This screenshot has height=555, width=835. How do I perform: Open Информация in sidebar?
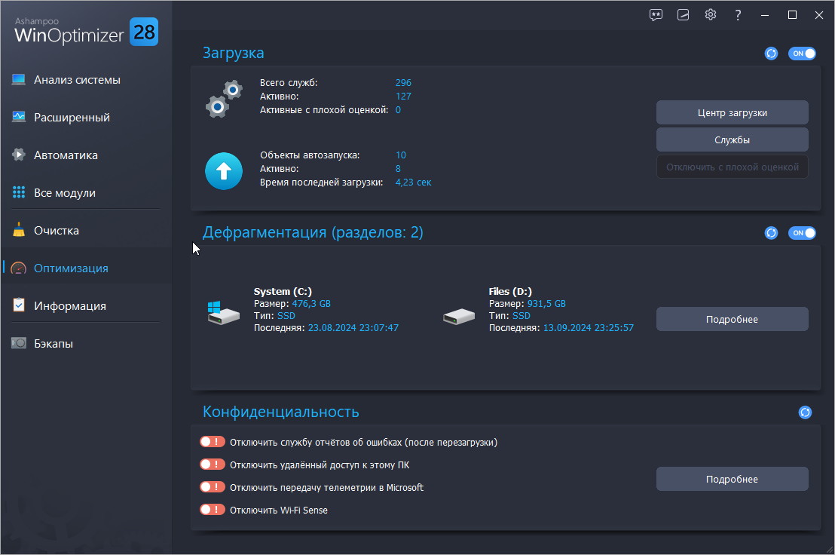[86, 305]
